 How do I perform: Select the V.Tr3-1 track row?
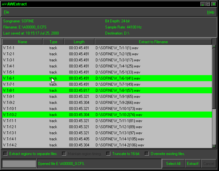tap(107, 60)
